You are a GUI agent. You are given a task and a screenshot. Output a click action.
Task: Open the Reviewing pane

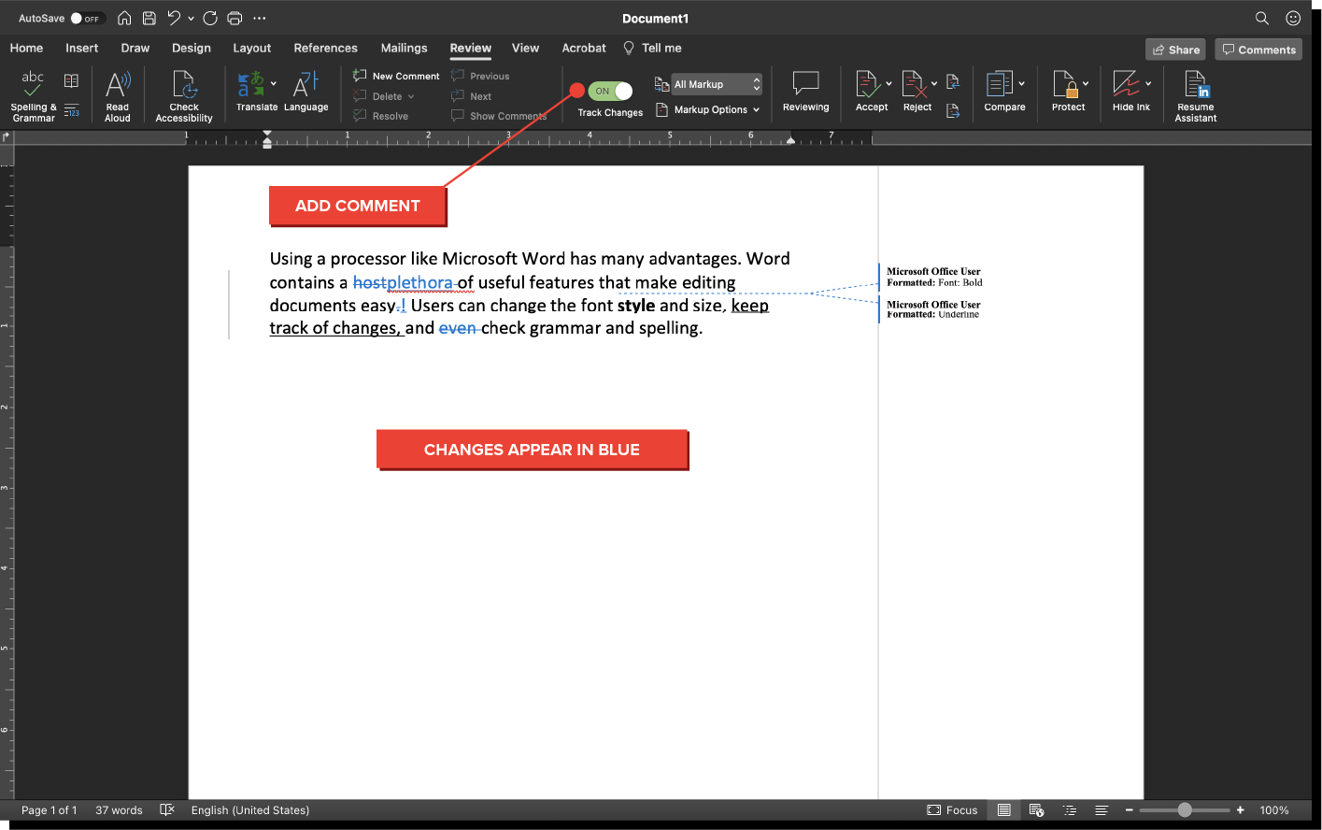tap(805, 92)
